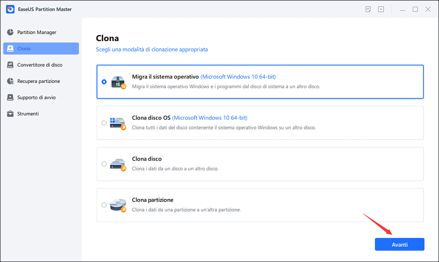The width and height of the screenshot is (439, 262).
Task: Close the EaseUS Partition Master window
Action: pyautogui.click(x=428, y=9)
